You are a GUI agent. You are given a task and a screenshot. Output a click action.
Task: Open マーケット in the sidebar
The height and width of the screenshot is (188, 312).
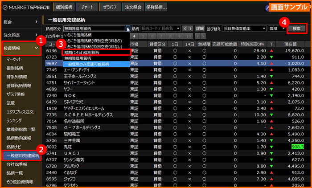[x=14, y=59]
